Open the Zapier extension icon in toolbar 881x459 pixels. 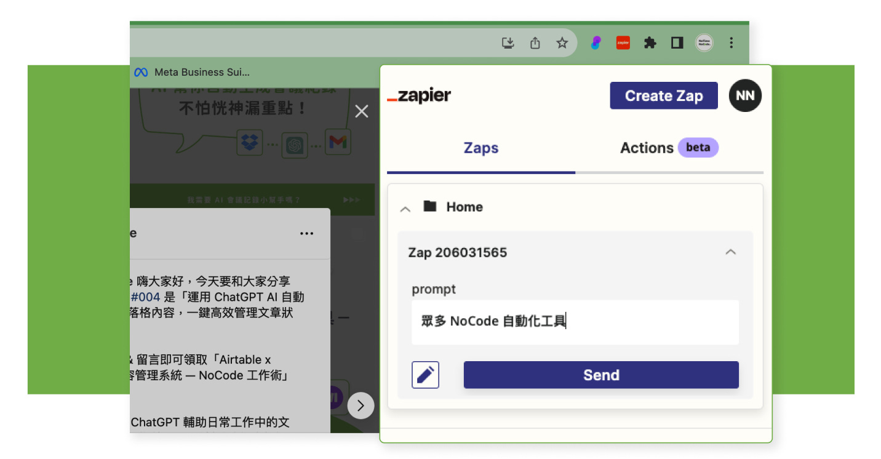(623, 42)
